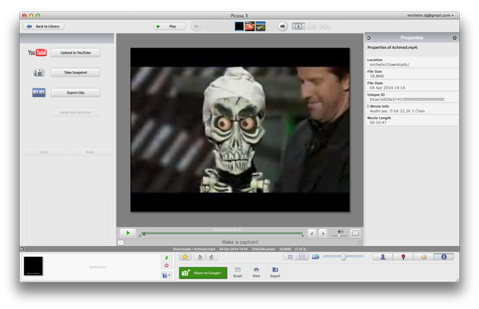Click the video preview frame
Viewport: 479px width, 309px height.
[240, 130]
